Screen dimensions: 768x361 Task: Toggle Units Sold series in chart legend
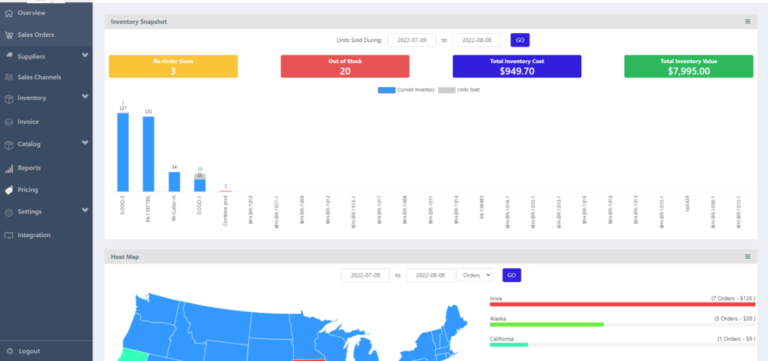pyautogui.click(x=458, y=89)
